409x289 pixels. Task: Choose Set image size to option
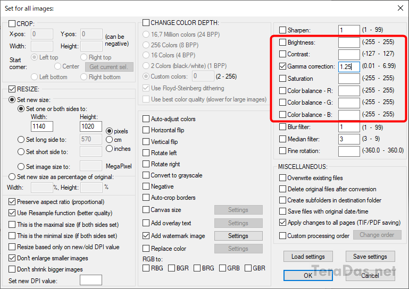point(21,166)
